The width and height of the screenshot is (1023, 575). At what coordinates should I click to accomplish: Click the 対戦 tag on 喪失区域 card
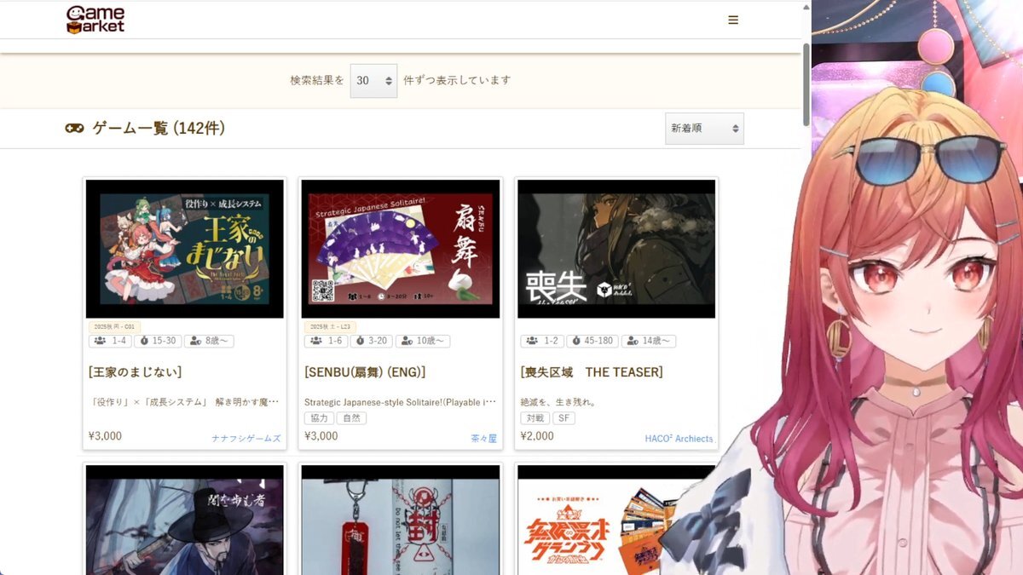[535, 419]
